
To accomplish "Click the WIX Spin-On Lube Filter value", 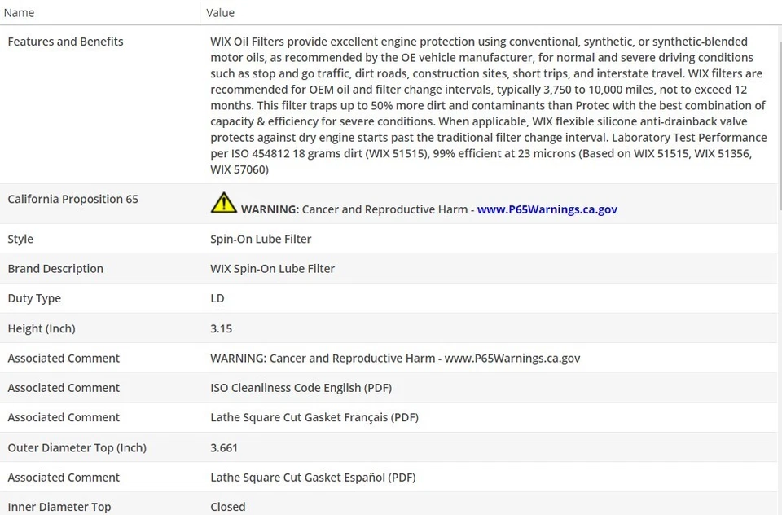I will click(272, 269).
